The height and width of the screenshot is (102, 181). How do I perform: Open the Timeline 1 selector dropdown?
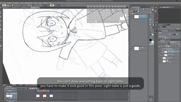pos(10,91)
